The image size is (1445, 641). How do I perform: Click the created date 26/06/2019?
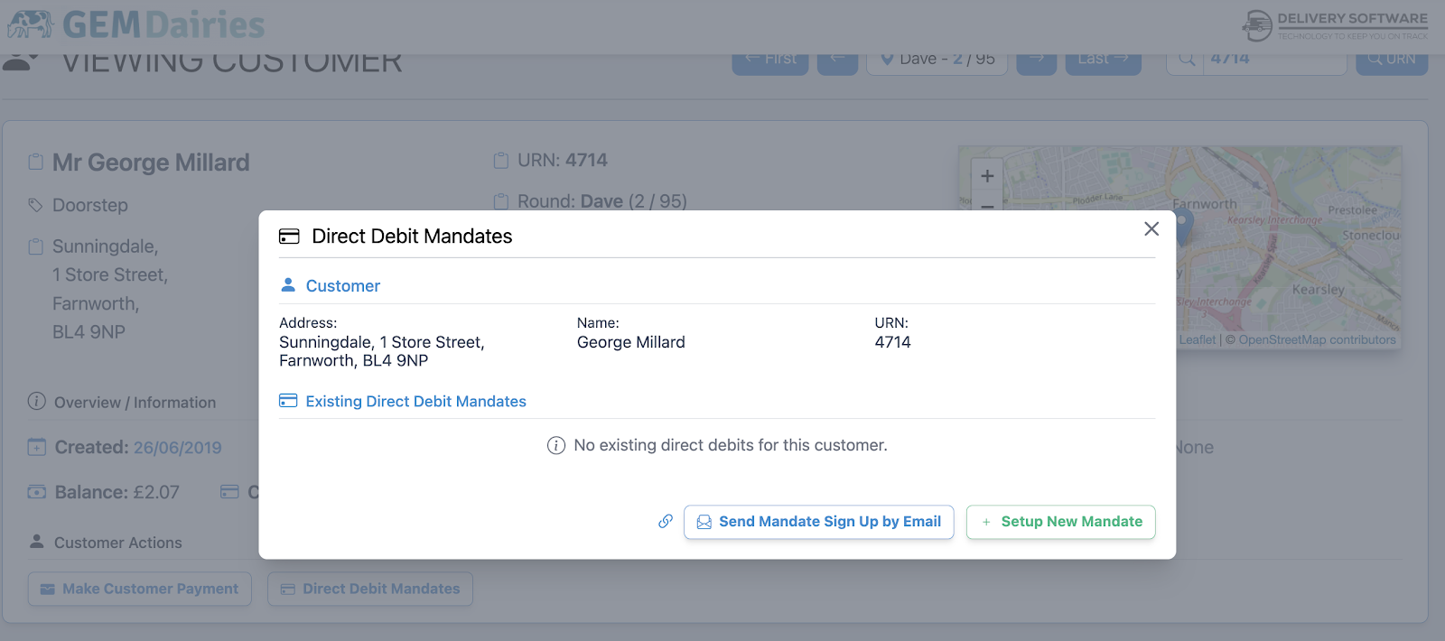coord(177,448)
